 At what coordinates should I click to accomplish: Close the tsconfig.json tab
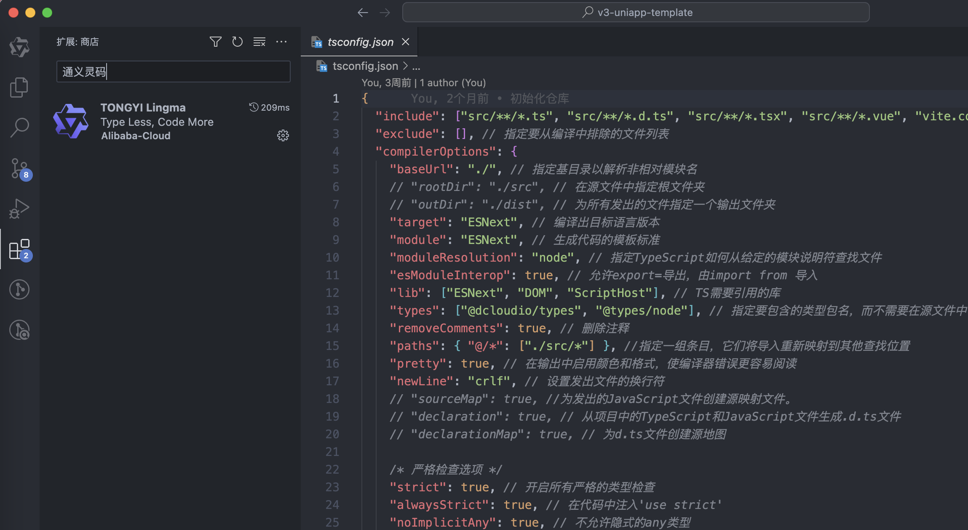point(405,42)
